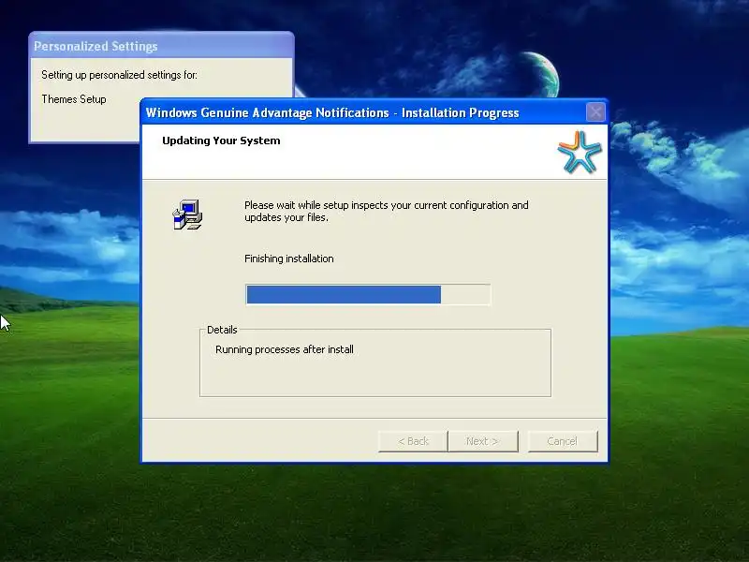This screenshot has width=749, height=562.
Task: Click 'Setting up personalized settings for:' text
Action: click(119, 75)
